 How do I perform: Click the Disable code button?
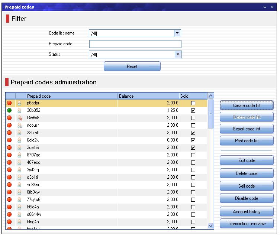click(247, 198)
